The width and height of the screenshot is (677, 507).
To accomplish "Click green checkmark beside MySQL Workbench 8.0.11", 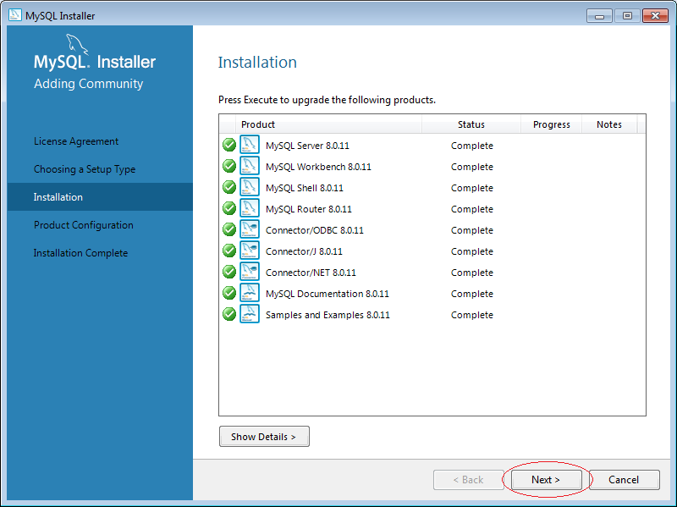I will click(229, 166).
